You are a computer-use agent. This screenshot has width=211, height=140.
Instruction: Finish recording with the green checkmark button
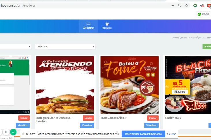pyautogui.click(x=13, y=132)
